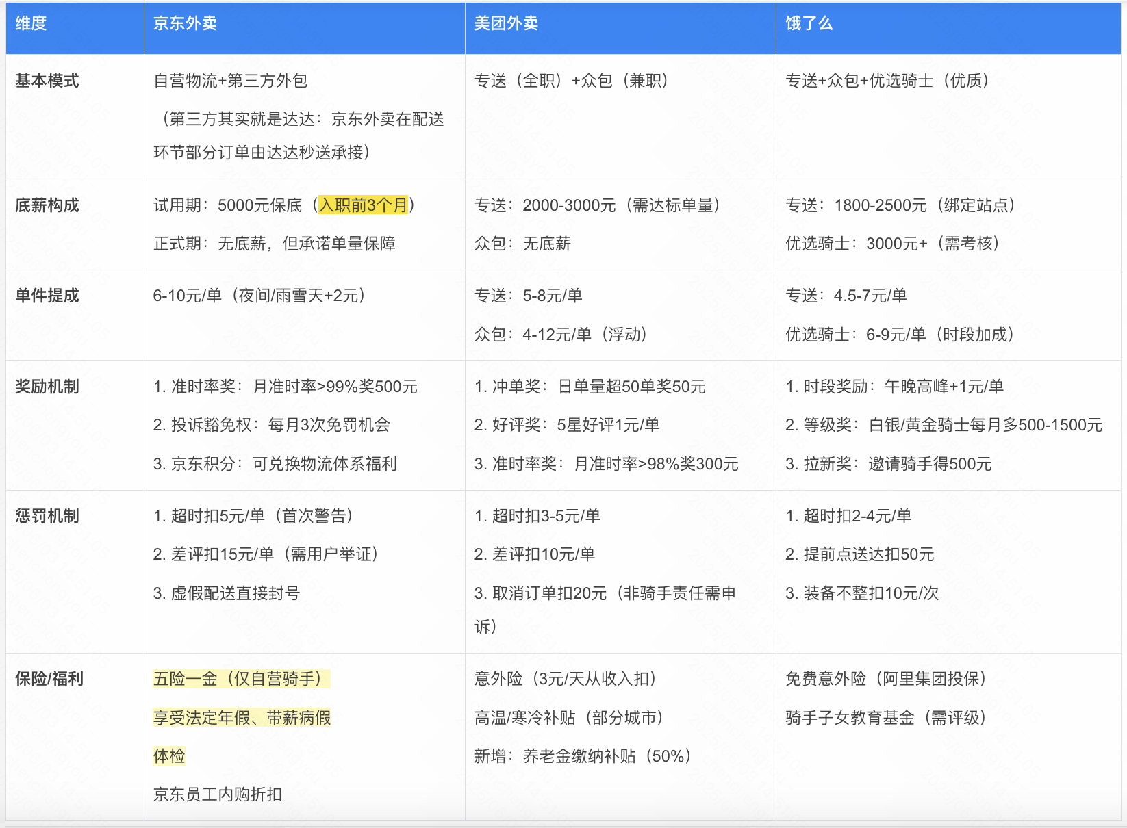Click text 专送：4.5-7元/单
1127x828 pixels.
coord(846,296)
